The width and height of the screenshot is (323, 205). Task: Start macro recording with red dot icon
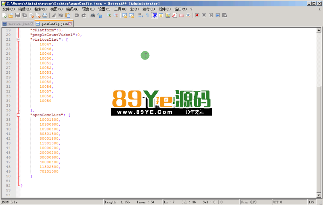pos(197,15)
